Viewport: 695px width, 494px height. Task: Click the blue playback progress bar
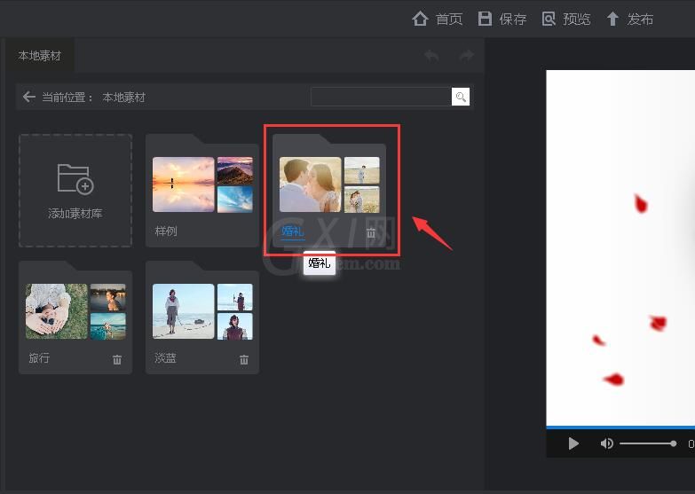620,427
